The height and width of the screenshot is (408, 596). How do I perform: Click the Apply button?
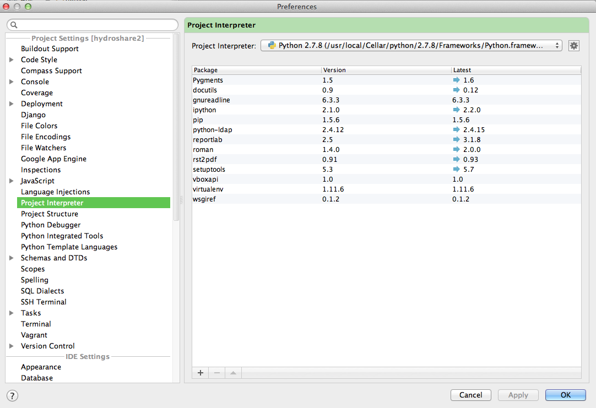coord(518,395)
